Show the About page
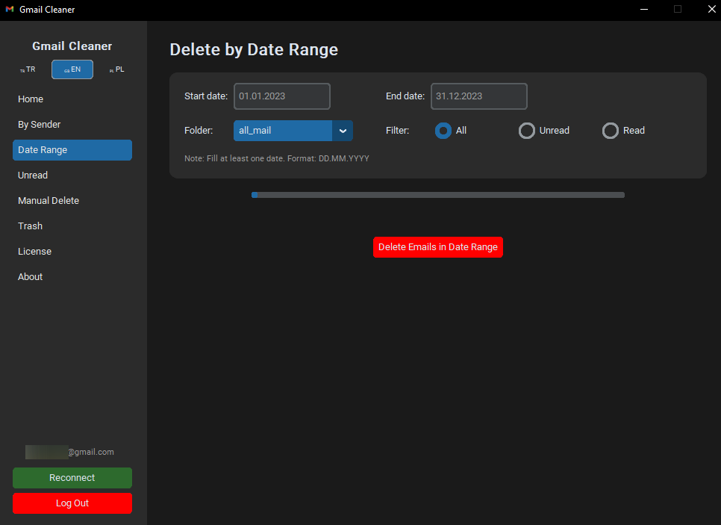 click(x=72, y=276)
